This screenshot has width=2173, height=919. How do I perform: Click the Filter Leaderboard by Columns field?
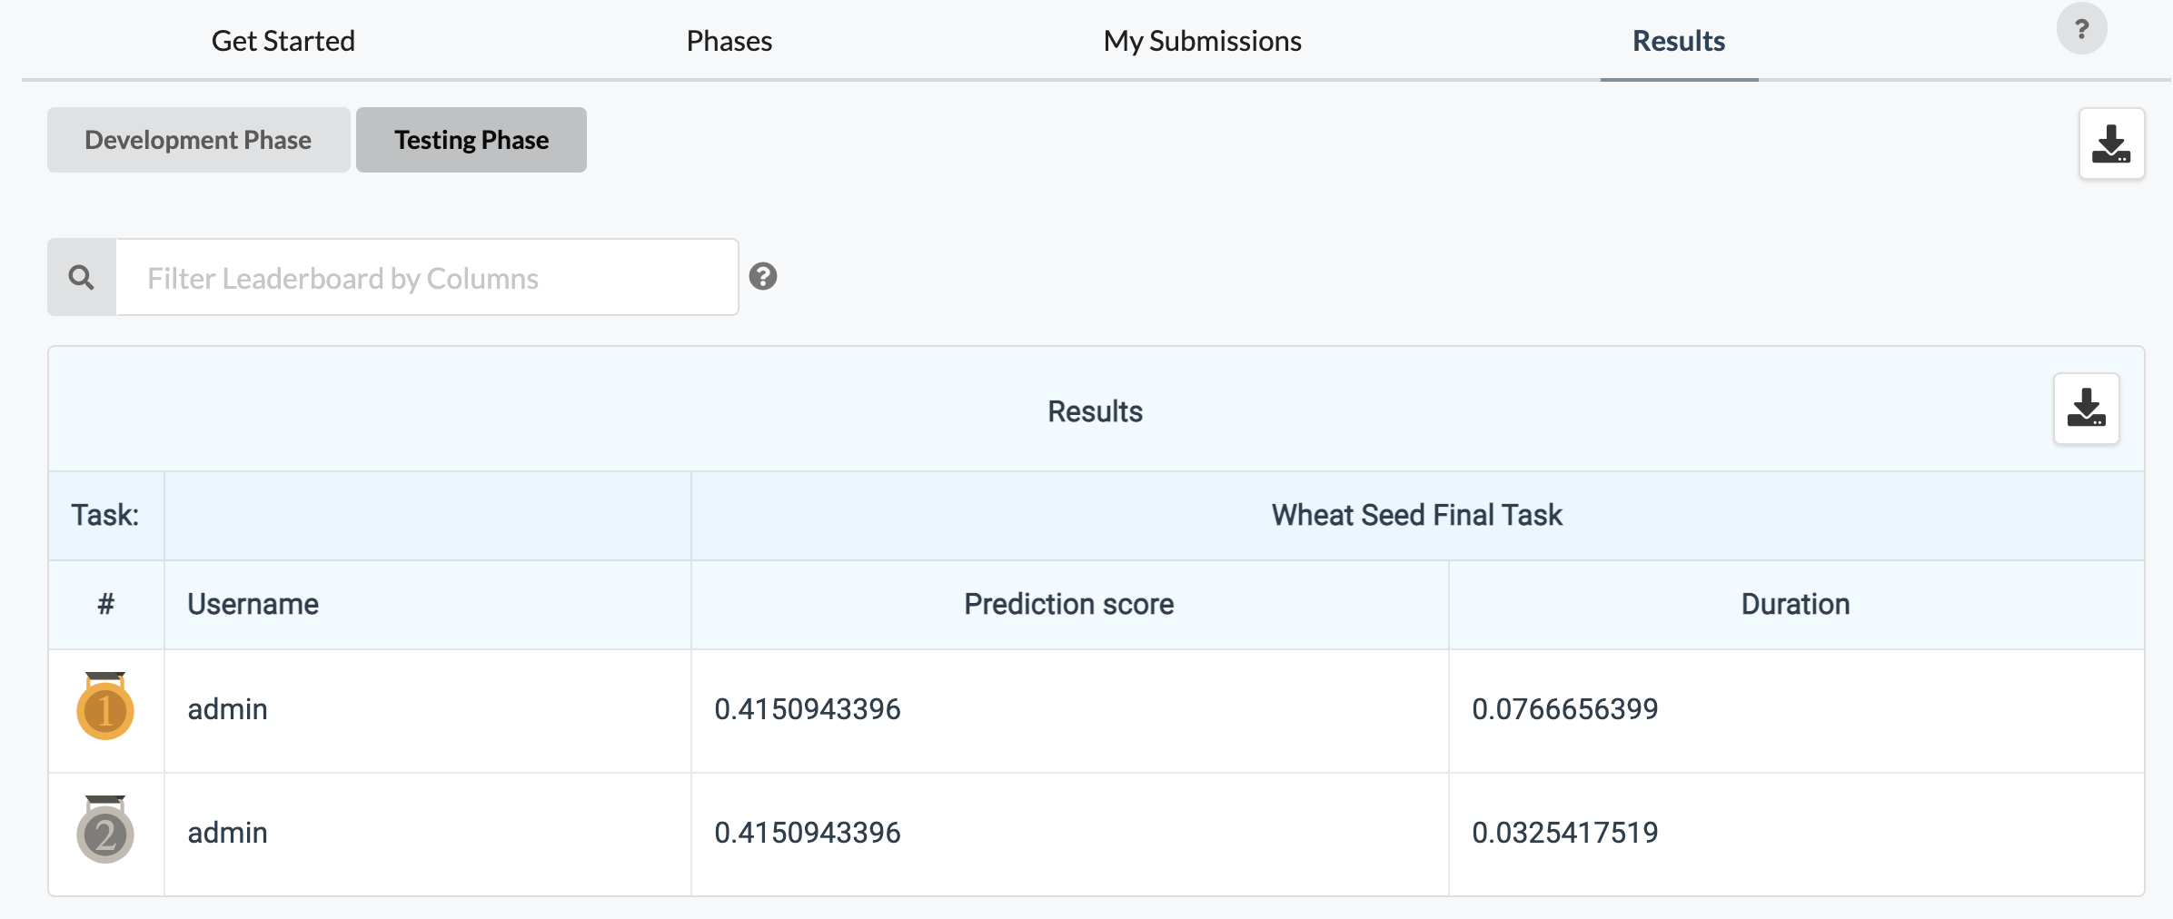tap(427, 276)
